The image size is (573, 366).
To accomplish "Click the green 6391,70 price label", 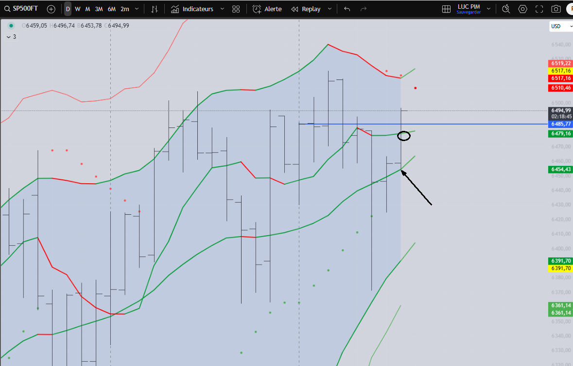I will [x=561, y=261].
